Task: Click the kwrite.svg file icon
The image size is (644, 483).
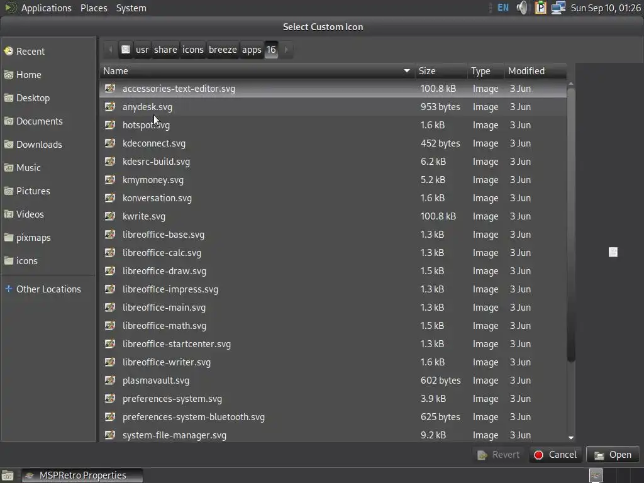Action: pos(109,216)
